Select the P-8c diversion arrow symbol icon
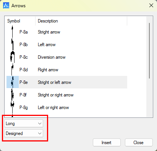 tap(12, 57)
